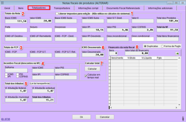Open the Transportadora tab

(x=62, y=8)
